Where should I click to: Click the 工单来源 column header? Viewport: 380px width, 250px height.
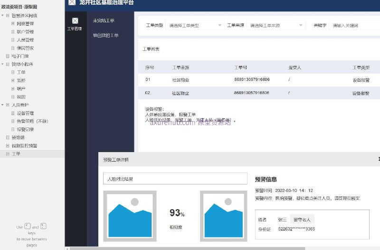(181, 67)
